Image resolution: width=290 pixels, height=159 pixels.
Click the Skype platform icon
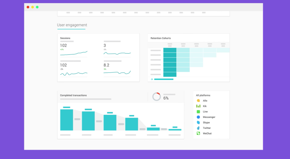pos(198,123)
